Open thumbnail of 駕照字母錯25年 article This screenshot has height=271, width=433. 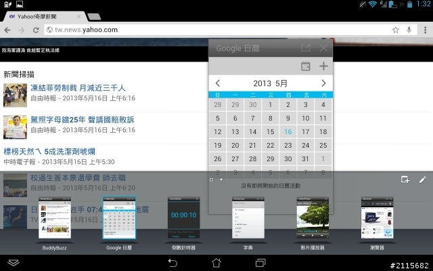[15, 127]
